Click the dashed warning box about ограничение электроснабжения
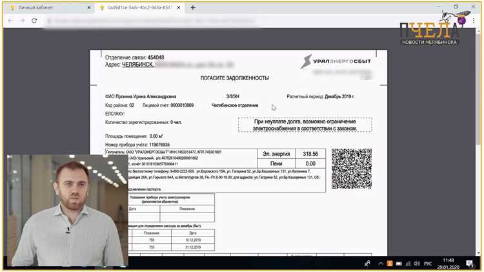Viewport: 484px width, 272px height. click(305, 125)
